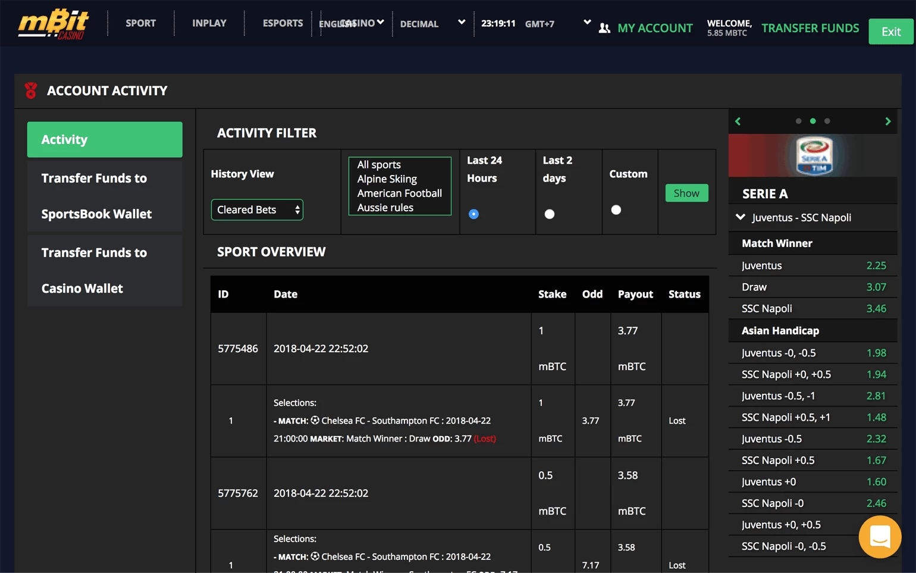The height and width of the screenshot is (573, 916).
Task: Click the Match Winner market heading
Action: (777, 243)
